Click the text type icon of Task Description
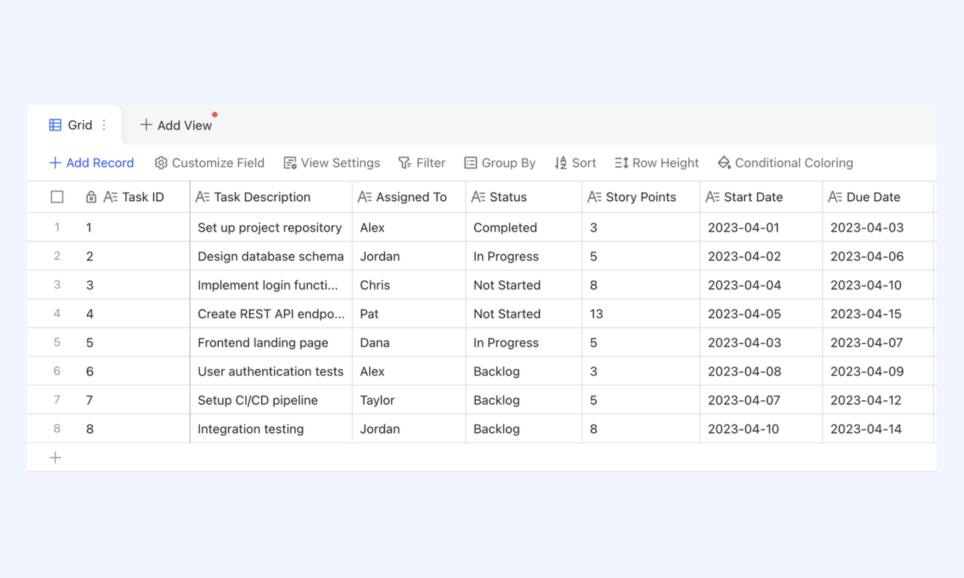The width and height of the screenshot is (964, 578). (x=202, y=197)
